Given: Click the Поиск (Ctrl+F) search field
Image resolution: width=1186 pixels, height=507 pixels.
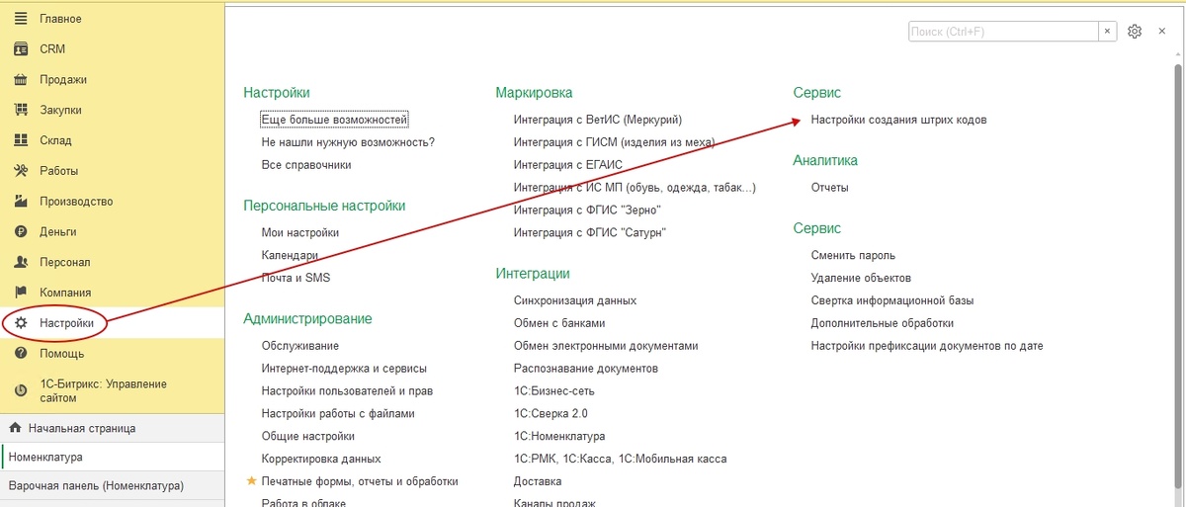Looking at the screenshot, I should tap(1003, 32).
